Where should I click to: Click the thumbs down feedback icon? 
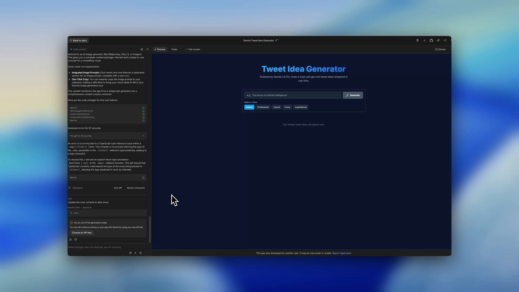click(75, 239)
